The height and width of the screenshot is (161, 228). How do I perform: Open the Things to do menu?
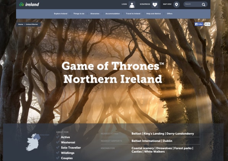tap(79, 13)
